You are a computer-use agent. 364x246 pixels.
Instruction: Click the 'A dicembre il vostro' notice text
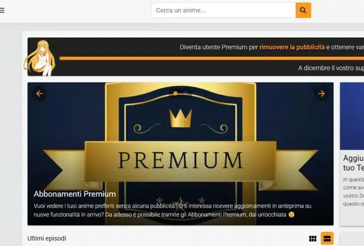(x=331, y=68)
